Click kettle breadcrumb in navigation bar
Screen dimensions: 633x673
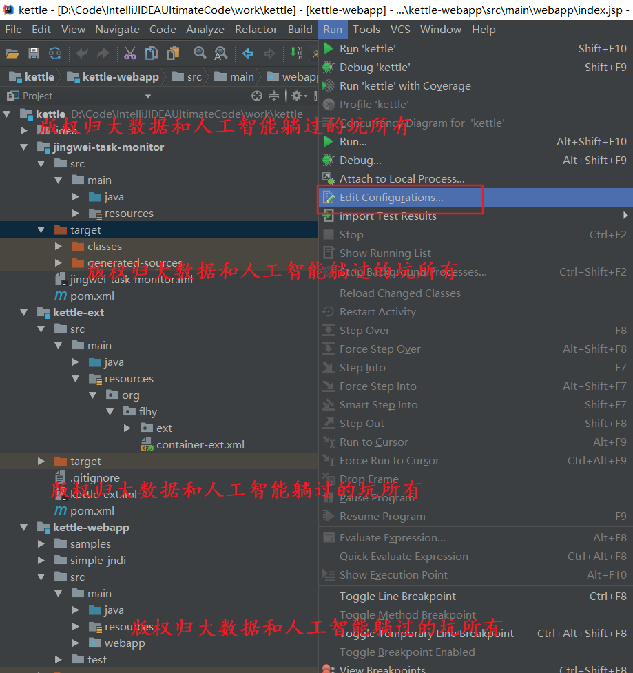point(32,77)
